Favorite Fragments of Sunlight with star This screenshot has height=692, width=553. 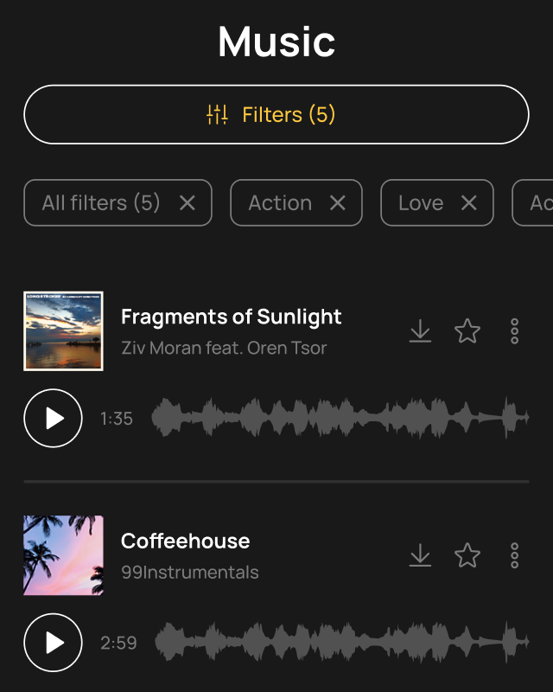467,331
